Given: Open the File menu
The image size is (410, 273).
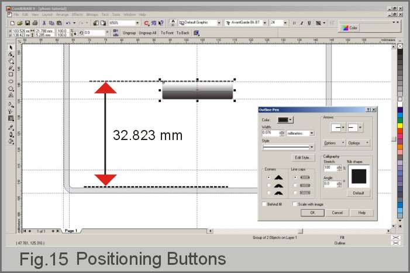Looking at the screenshot, I should point(16,15).
